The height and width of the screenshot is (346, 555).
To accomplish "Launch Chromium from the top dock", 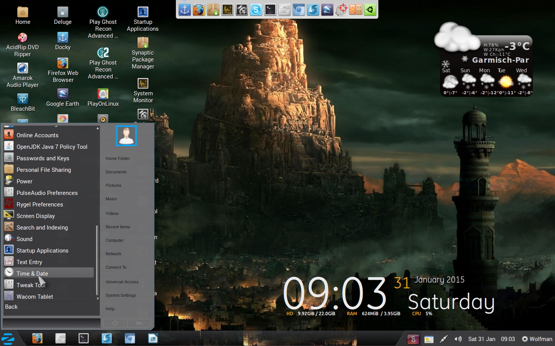I will tap(299, 10).
